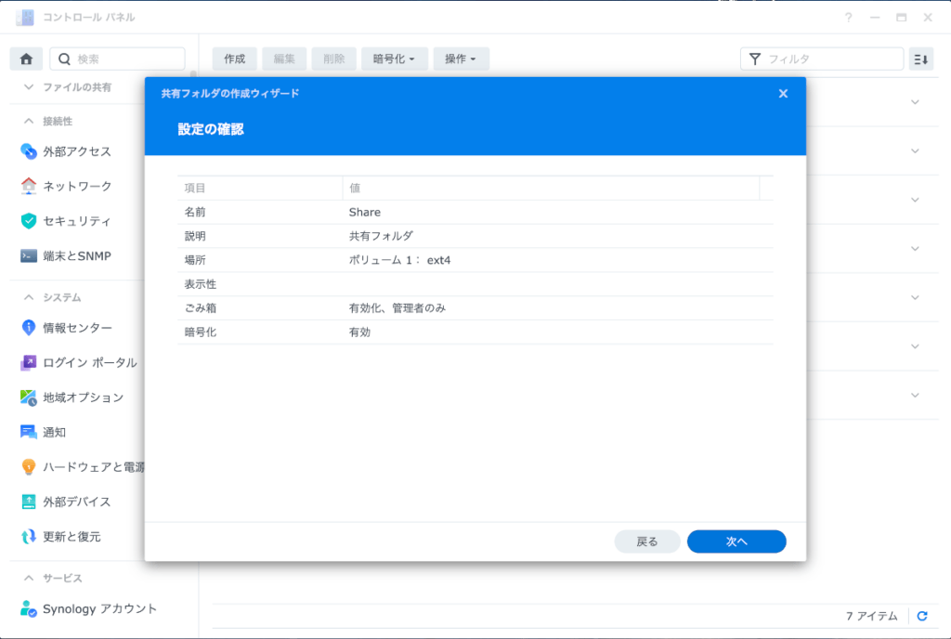This screenshot has height=639, width=951.
Task: Click the Control Panel app icon
Action: (25, 18)
